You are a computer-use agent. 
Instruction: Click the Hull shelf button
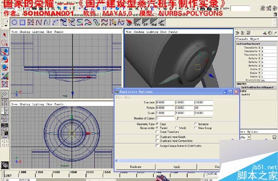[x=154, y=22]
